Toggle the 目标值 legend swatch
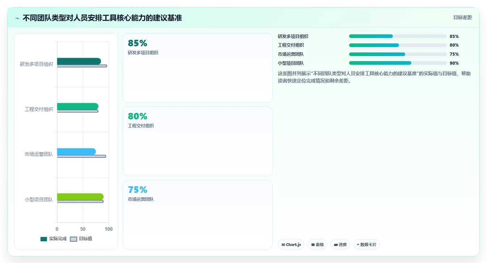The height and width of the screenshot is (263, 487). pos(74,239)
